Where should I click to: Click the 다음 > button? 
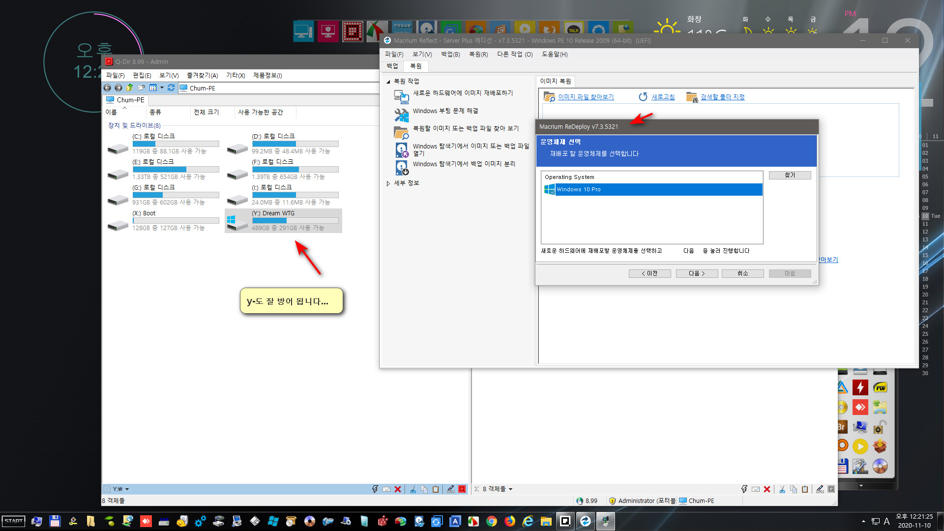tap(697, 273)
